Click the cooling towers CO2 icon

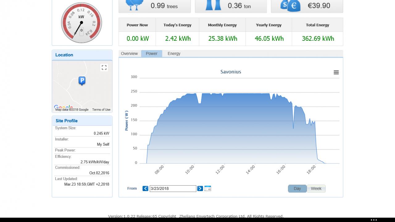(x=214, y=5)
